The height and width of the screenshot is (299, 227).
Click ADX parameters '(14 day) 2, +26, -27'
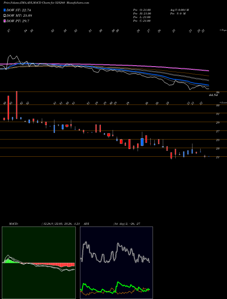click(127, 224)
